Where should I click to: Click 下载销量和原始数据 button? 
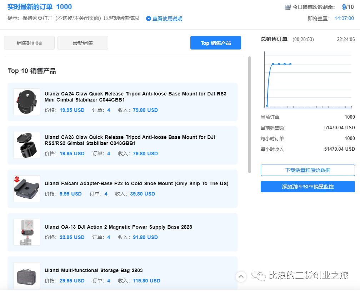tap(307, 170)
